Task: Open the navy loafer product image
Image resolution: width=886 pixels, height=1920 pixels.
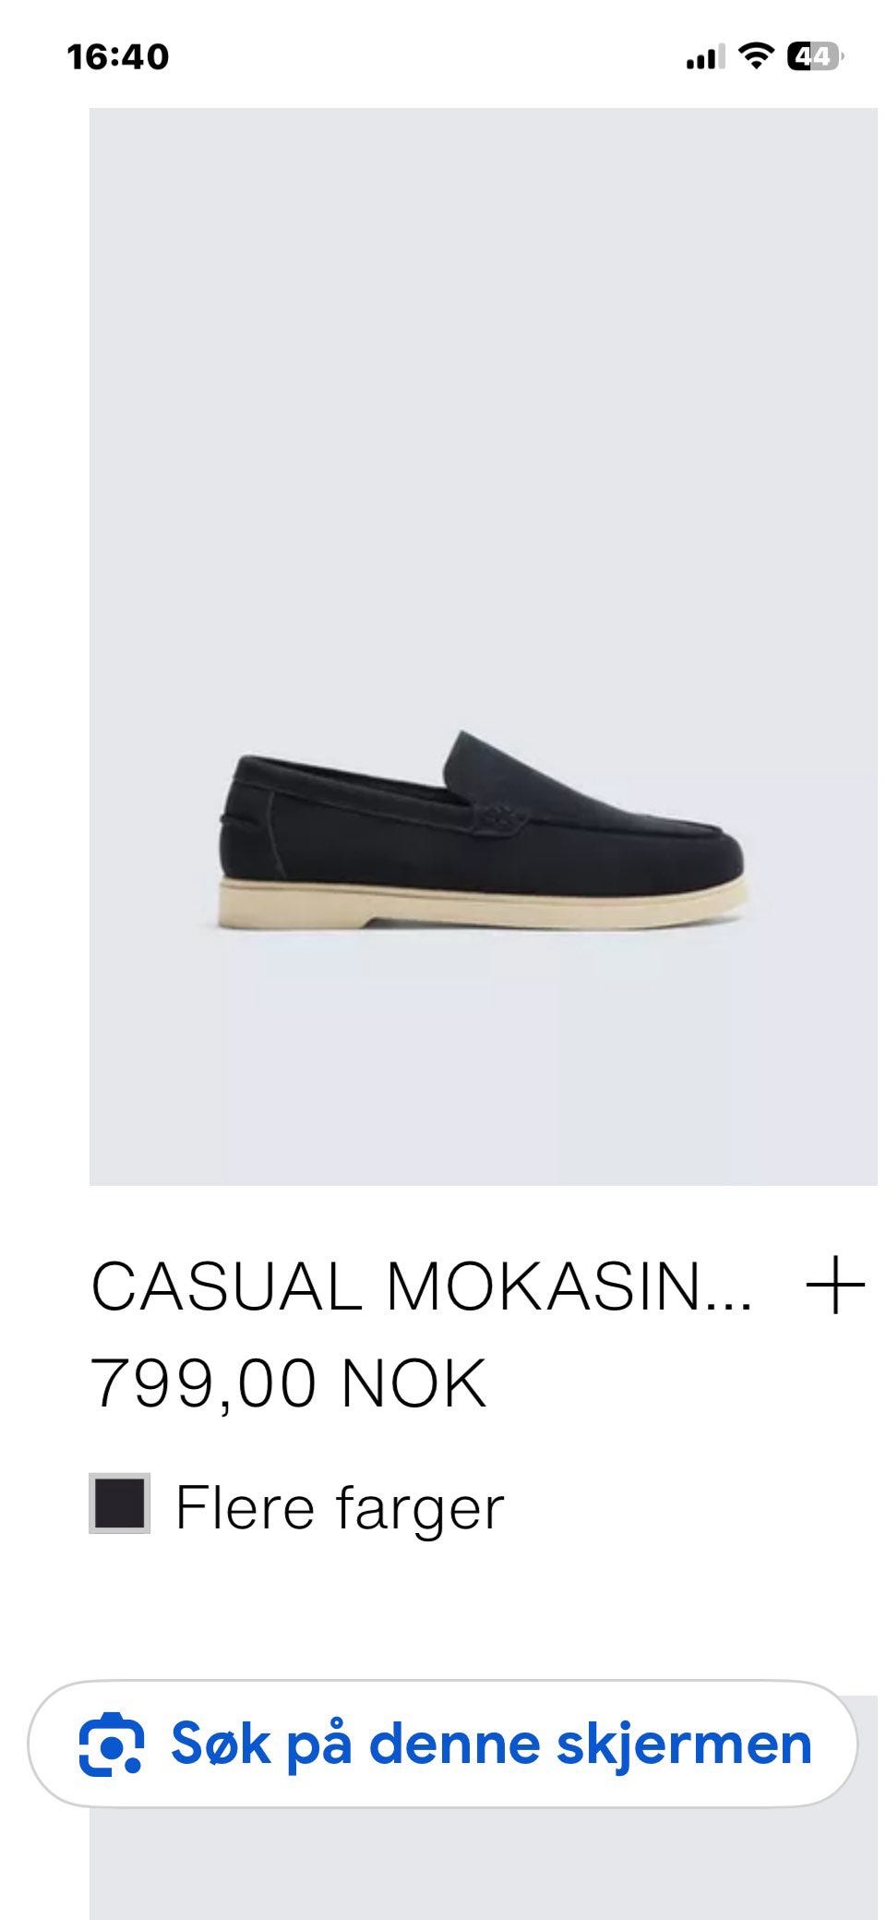Action: 483,646
